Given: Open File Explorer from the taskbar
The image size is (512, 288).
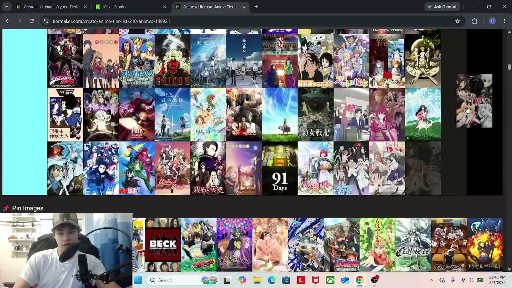Looking at the screenshot, I should click(257, 280).
